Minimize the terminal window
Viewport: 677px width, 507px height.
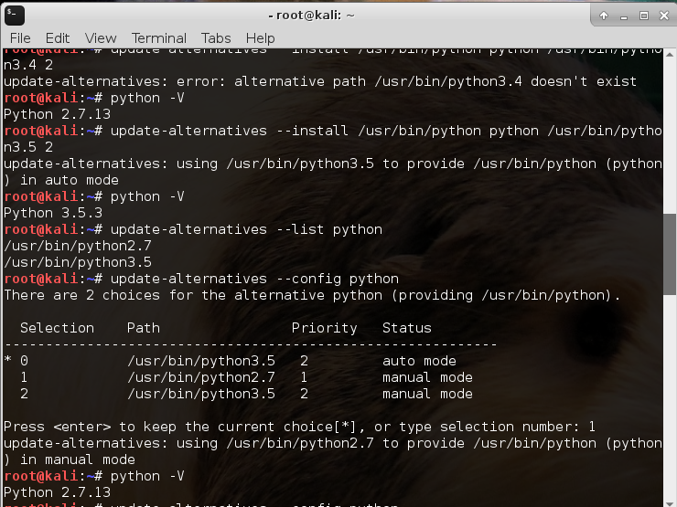point(624,16)
